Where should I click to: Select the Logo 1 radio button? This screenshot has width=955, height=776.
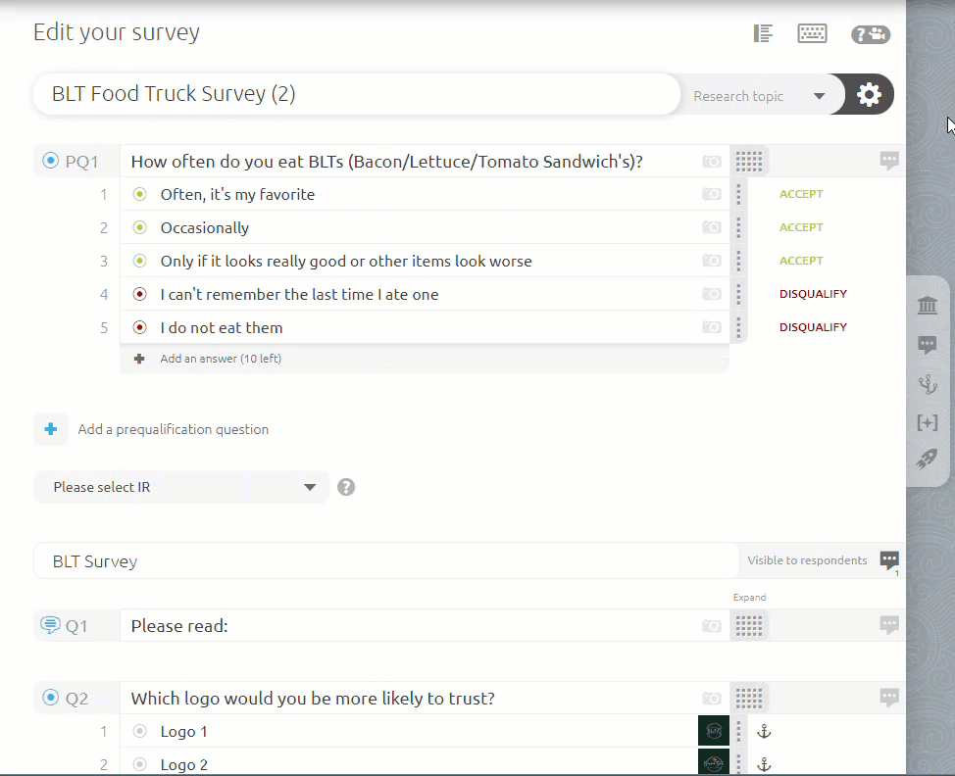coord(139,732)
